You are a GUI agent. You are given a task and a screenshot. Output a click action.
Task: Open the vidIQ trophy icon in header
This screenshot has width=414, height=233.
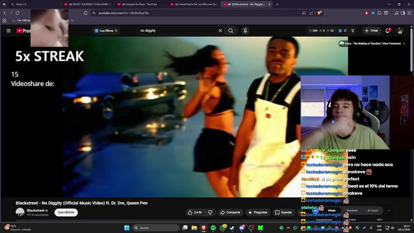[x=353, y=31]
